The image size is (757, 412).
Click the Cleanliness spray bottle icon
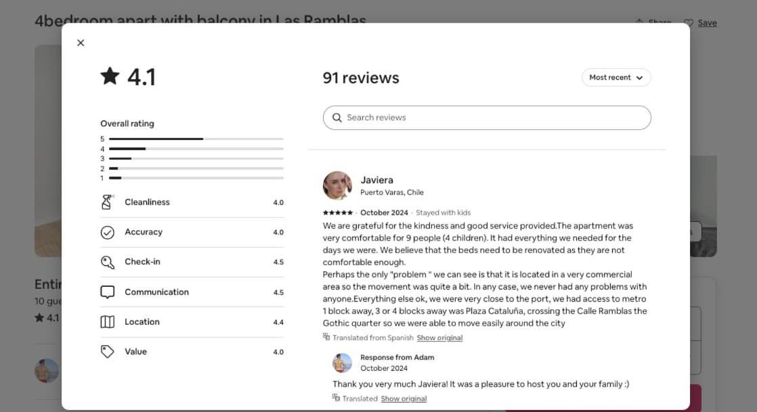(107, 202)
